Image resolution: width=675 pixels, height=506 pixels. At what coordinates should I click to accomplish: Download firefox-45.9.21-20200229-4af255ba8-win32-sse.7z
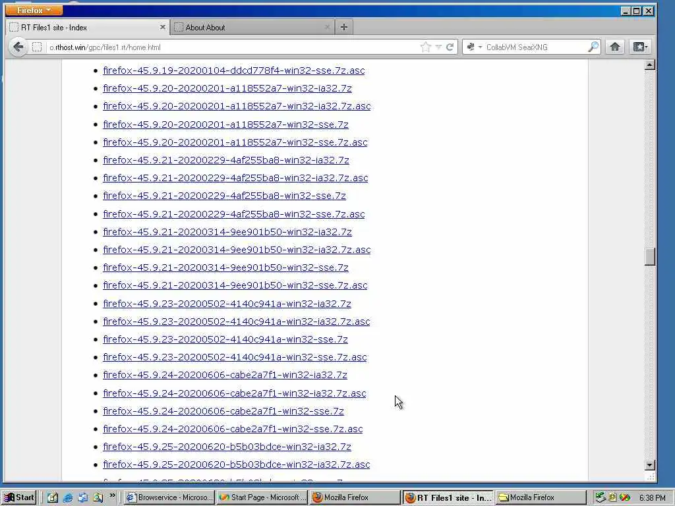tap(224, 196)
